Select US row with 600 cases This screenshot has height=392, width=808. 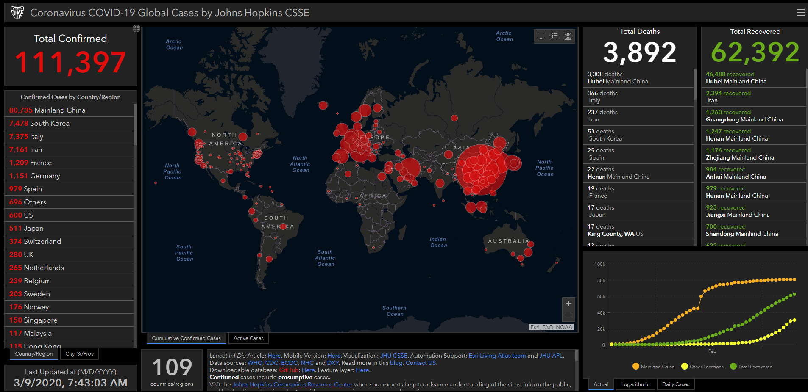(69, 215)
